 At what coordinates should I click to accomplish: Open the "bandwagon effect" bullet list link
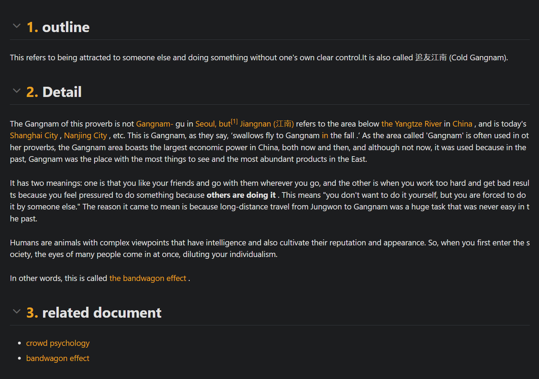58,359
